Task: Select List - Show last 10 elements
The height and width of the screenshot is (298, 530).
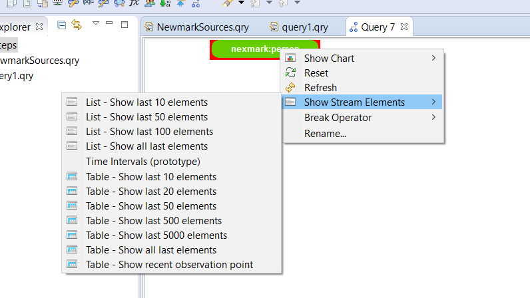Action: [146, 102]
